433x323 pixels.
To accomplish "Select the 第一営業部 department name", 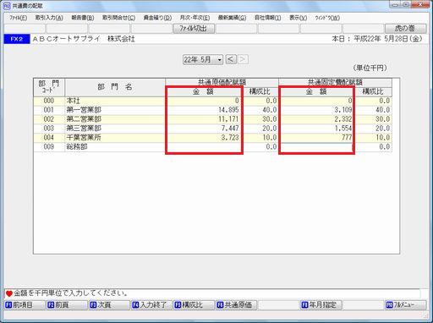I will 84,110.
